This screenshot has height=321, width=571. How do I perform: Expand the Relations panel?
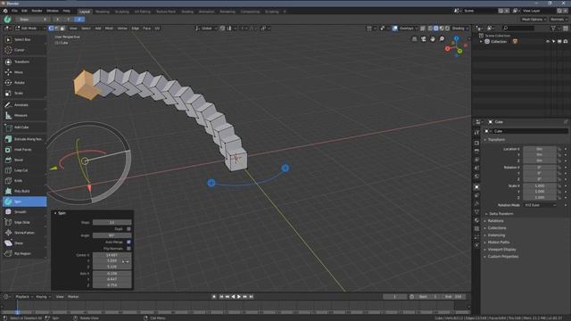[x=496, y=221]
